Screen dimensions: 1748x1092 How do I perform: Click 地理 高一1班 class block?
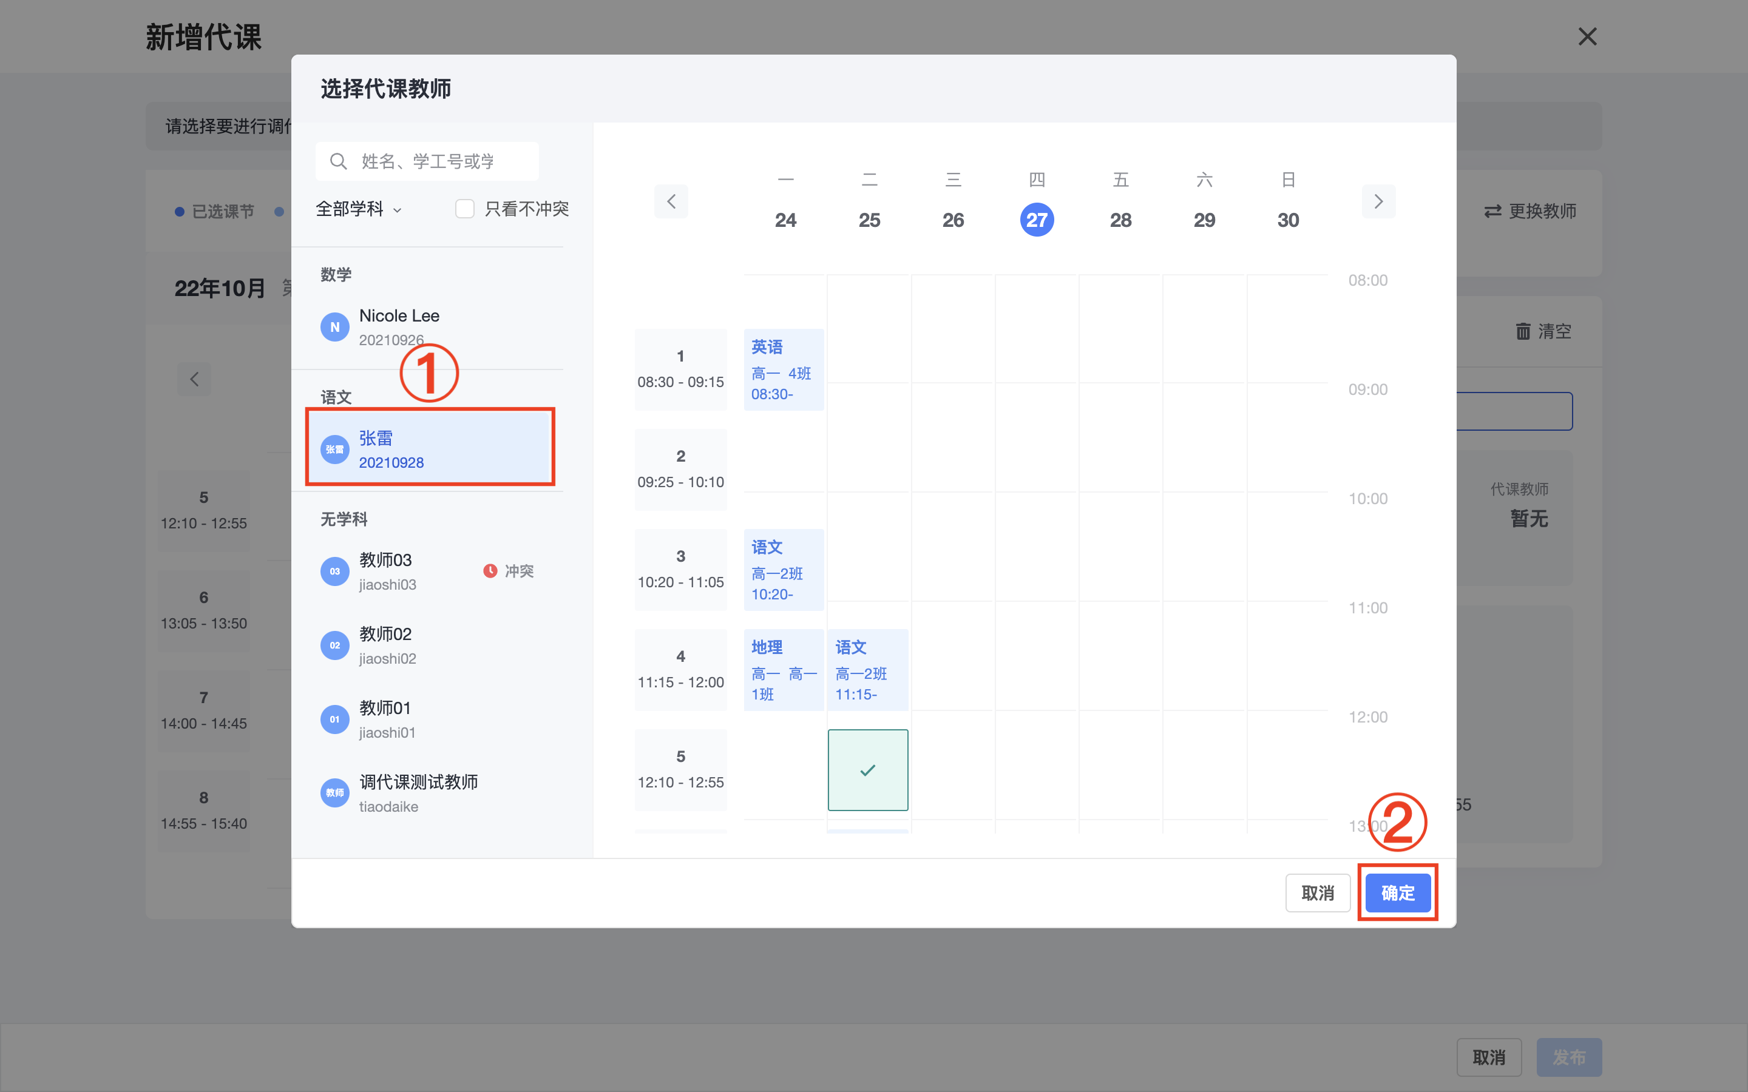(784, 670)
